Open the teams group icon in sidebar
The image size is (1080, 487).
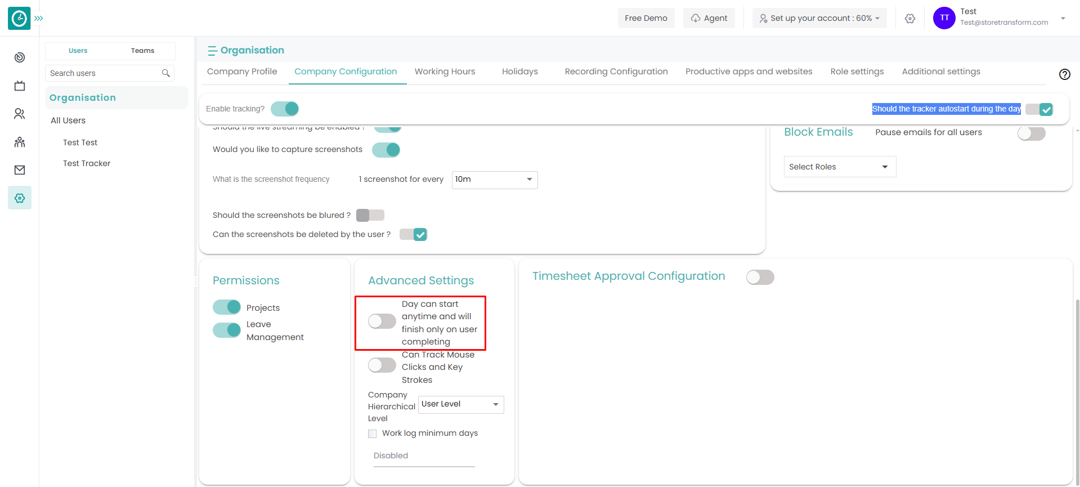coord(20,142)
